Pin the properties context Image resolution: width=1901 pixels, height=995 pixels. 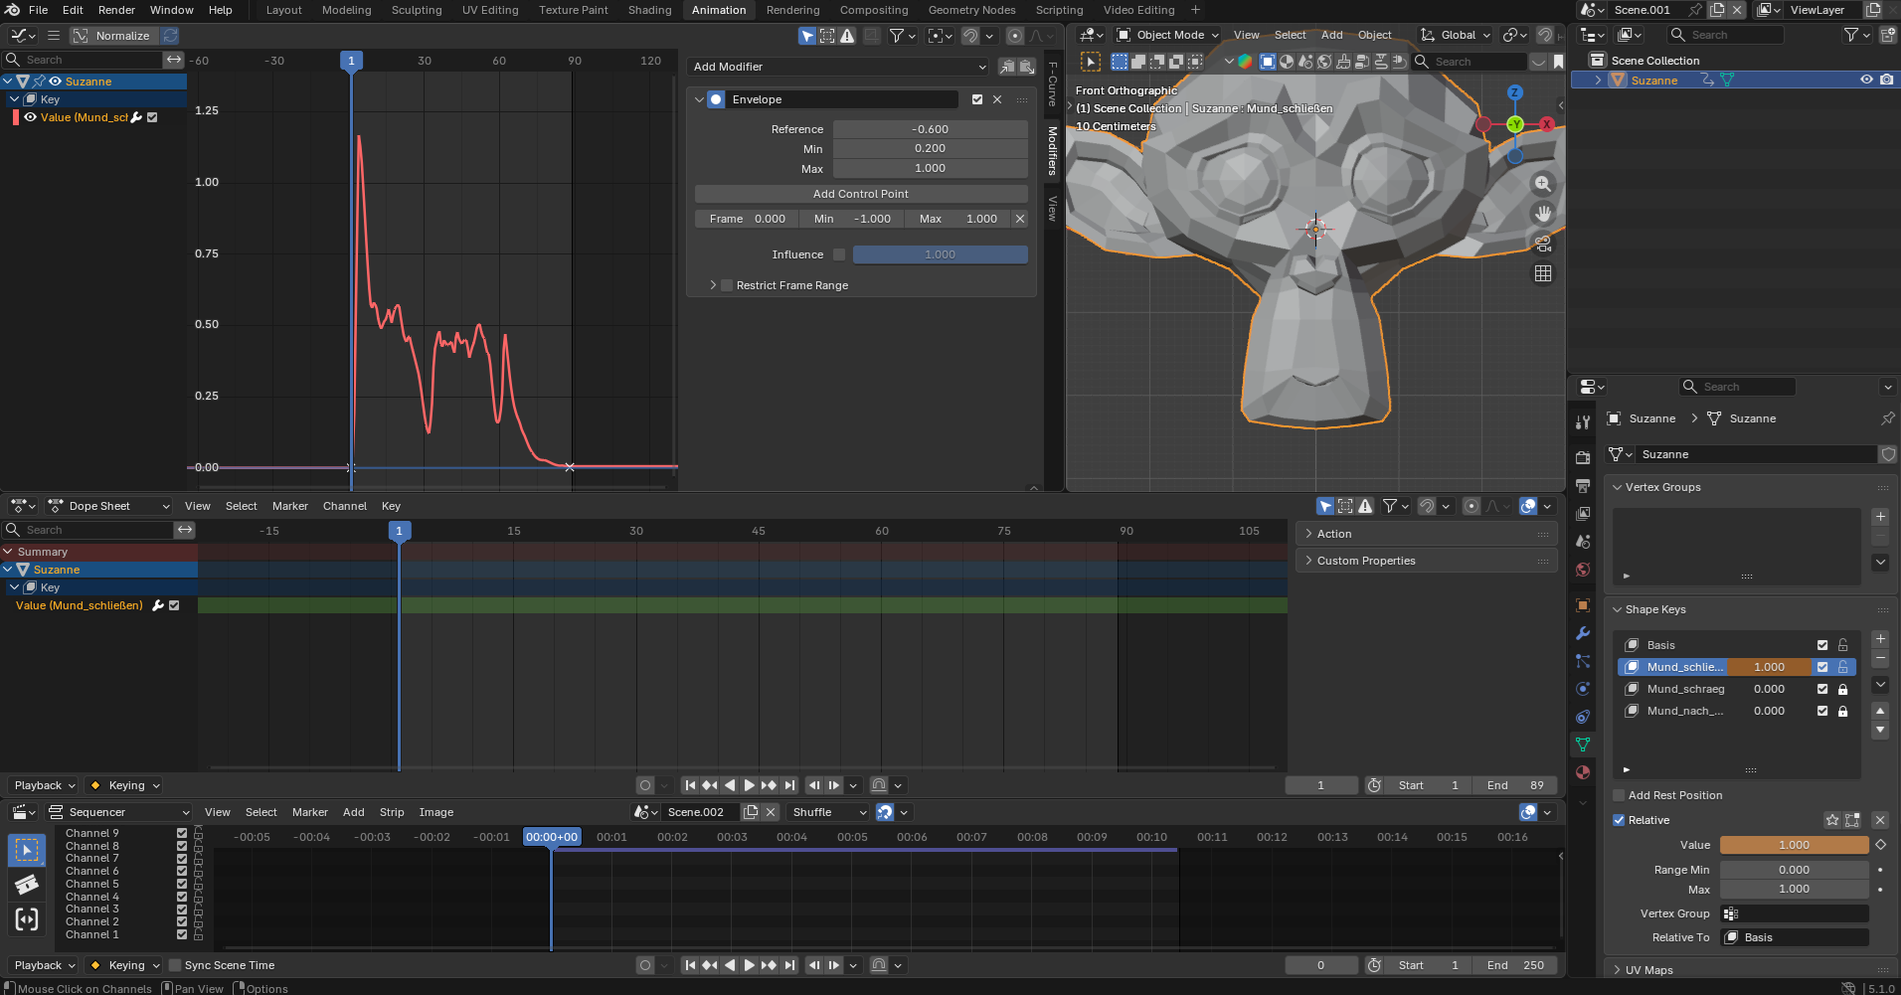[x=1887, y=418]
